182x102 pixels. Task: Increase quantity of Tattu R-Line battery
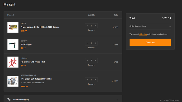(95, 26)
